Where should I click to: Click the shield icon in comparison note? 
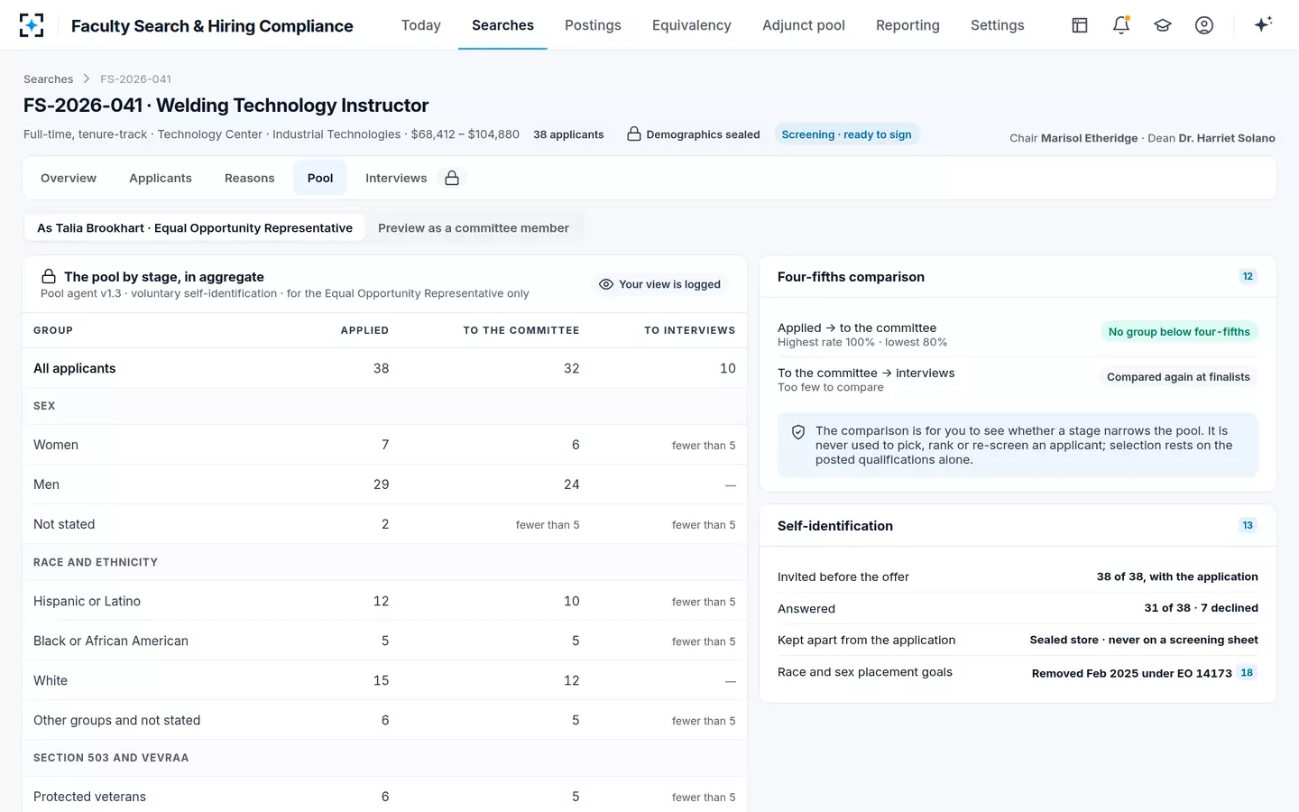point(798,432)
